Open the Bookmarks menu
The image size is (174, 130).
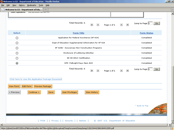click(32, 5)
